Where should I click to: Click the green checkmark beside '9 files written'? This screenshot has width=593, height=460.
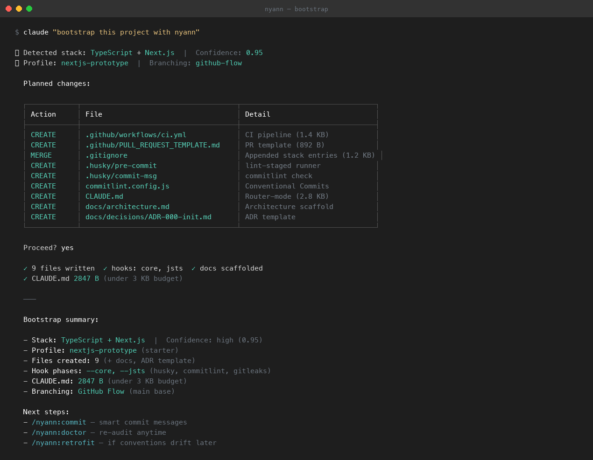click(25, 268)
